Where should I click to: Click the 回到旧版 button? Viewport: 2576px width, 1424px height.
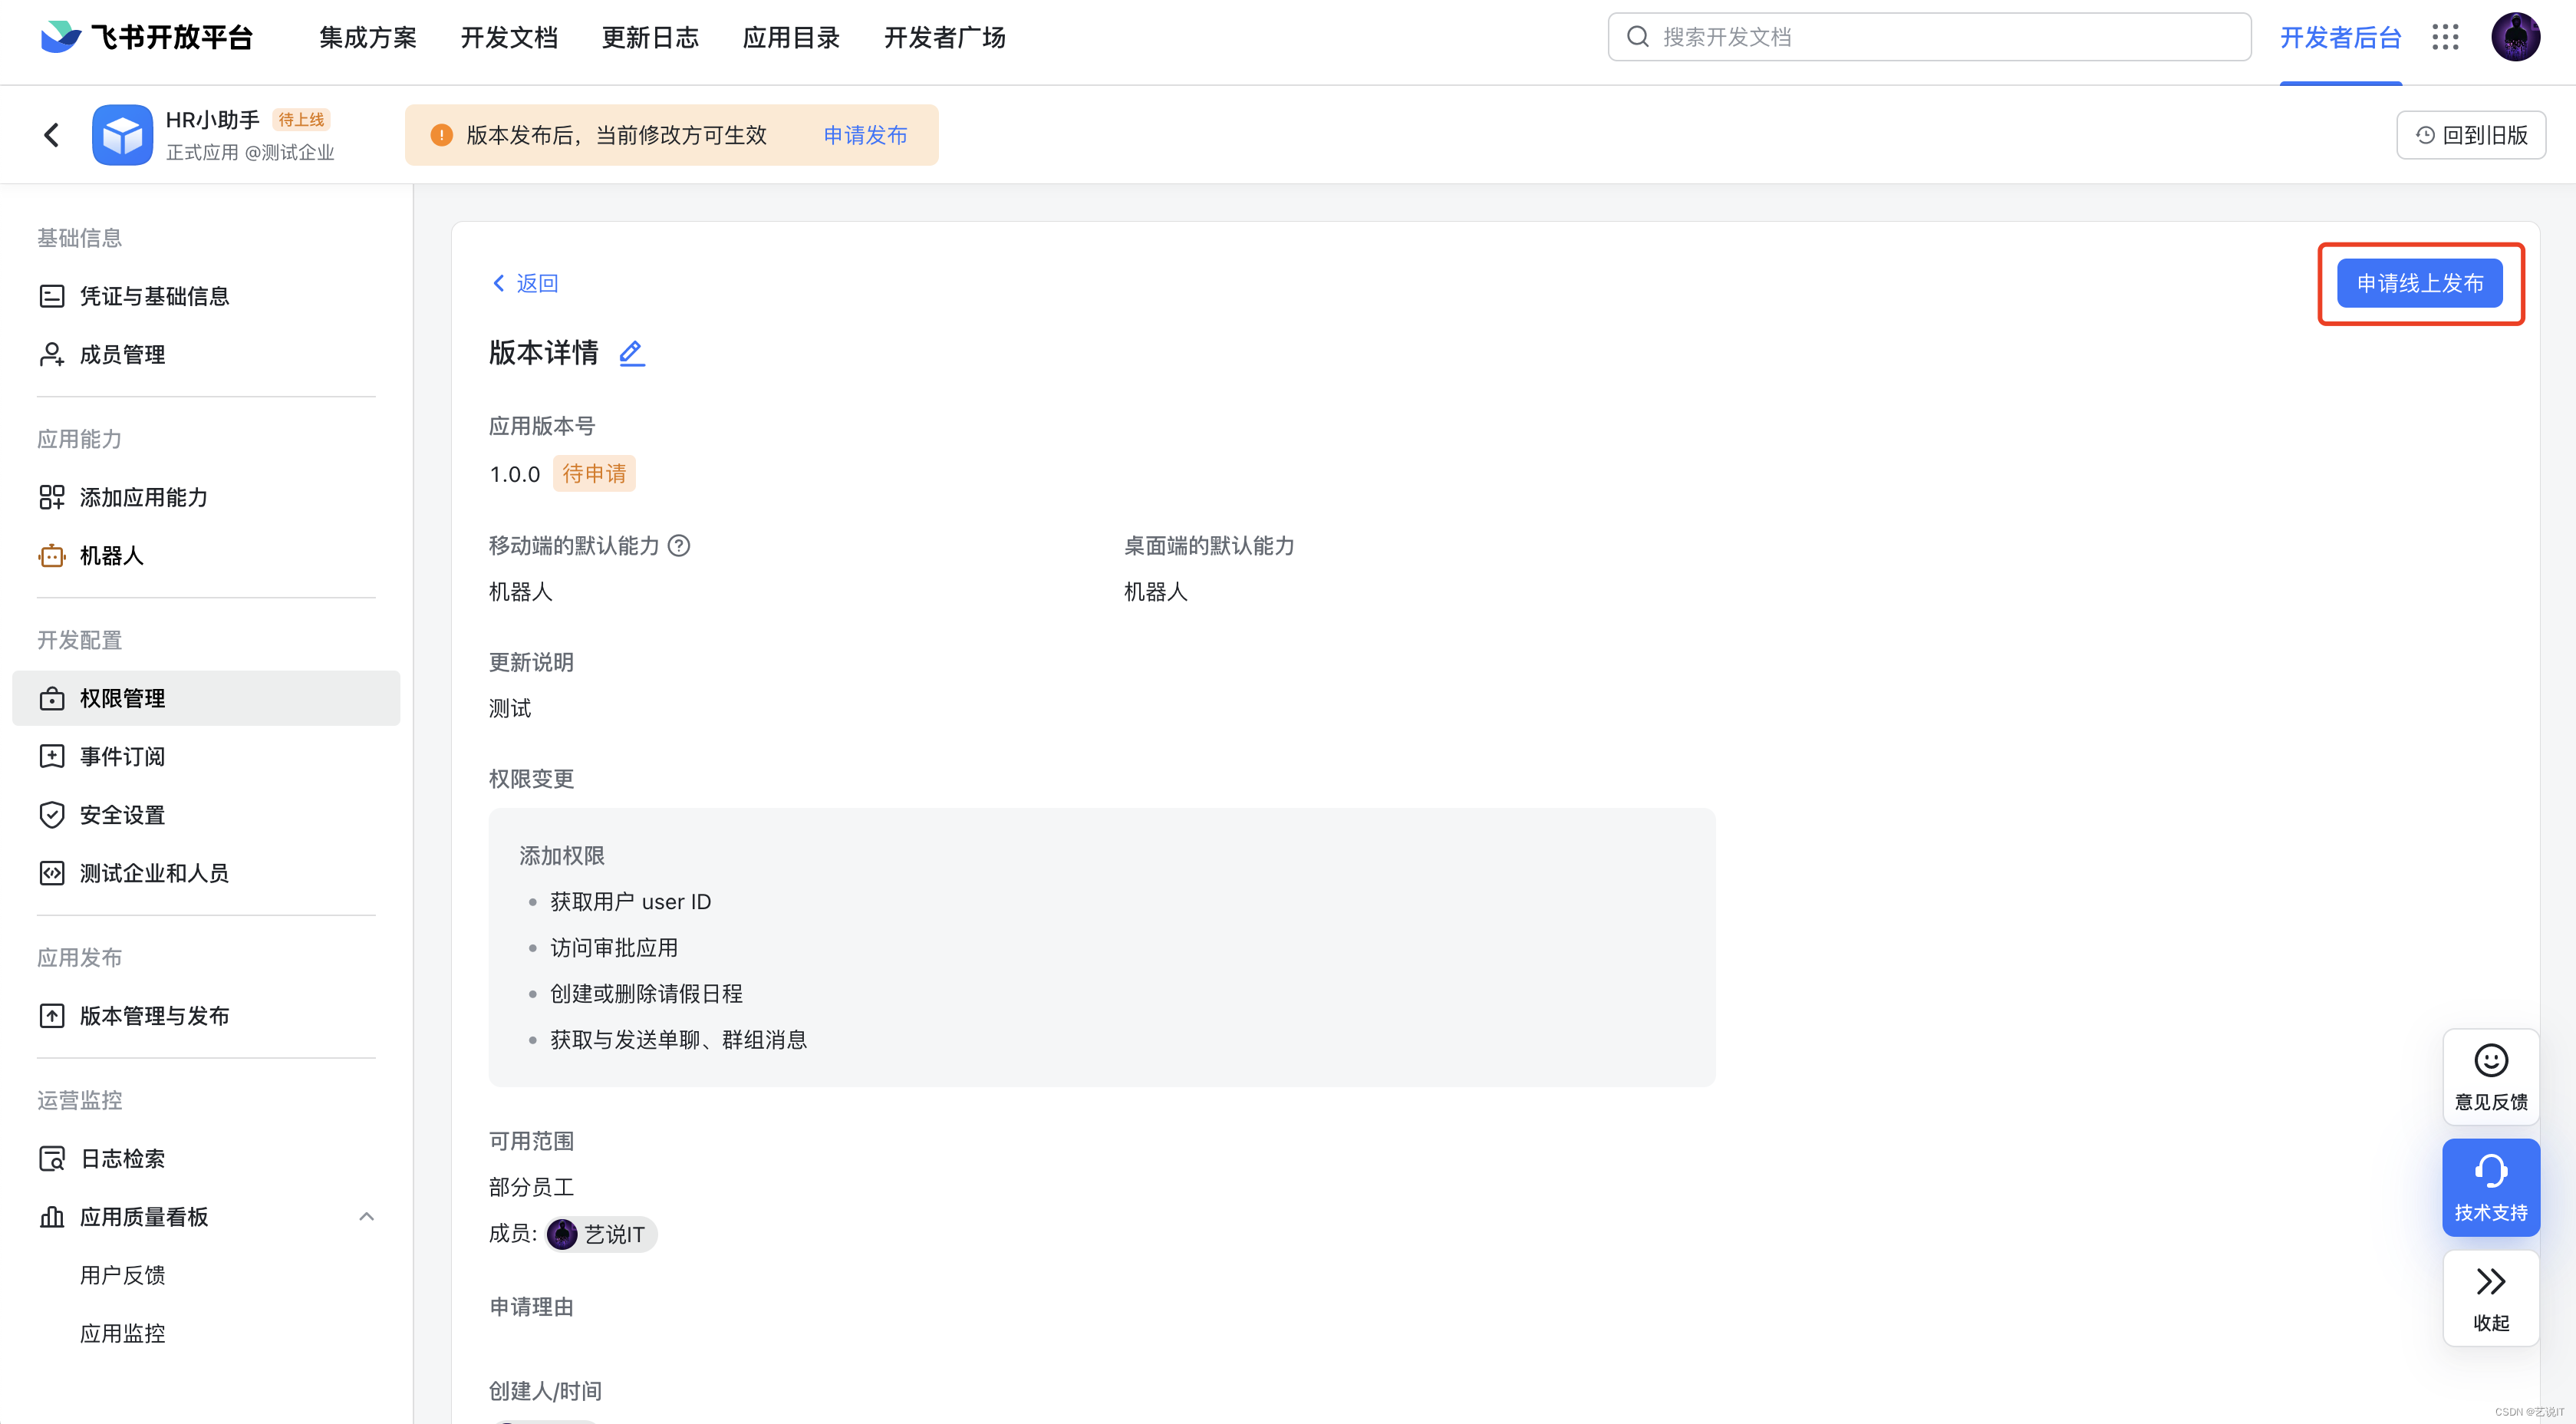pos(2470,135)
